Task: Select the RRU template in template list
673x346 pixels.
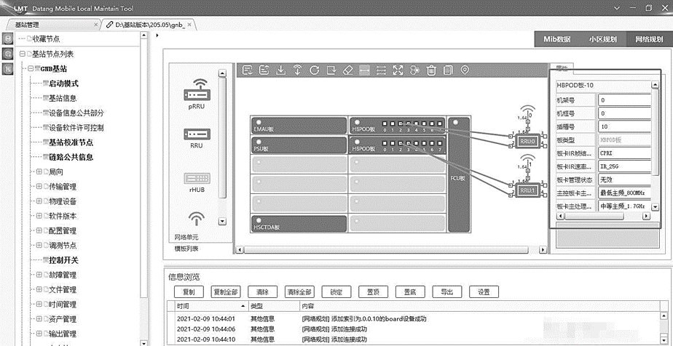Action: click(197, 134)
